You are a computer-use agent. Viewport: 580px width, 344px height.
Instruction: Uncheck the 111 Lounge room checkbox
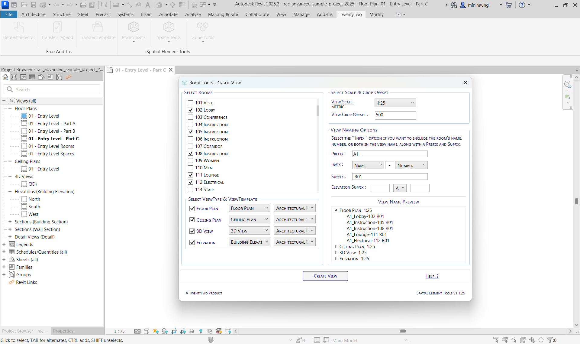coord(190,175)
